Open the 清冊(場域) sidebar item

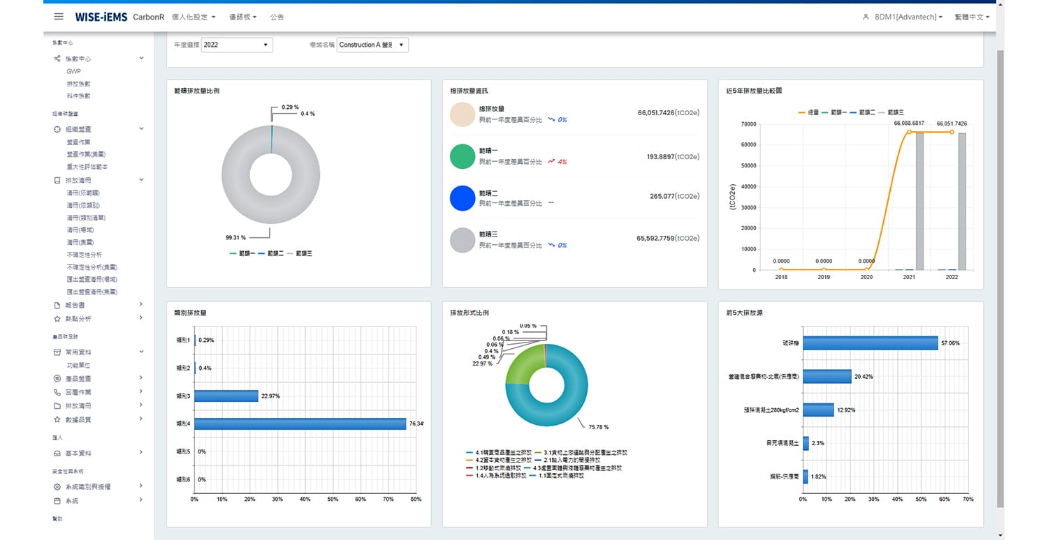[80, 230]
